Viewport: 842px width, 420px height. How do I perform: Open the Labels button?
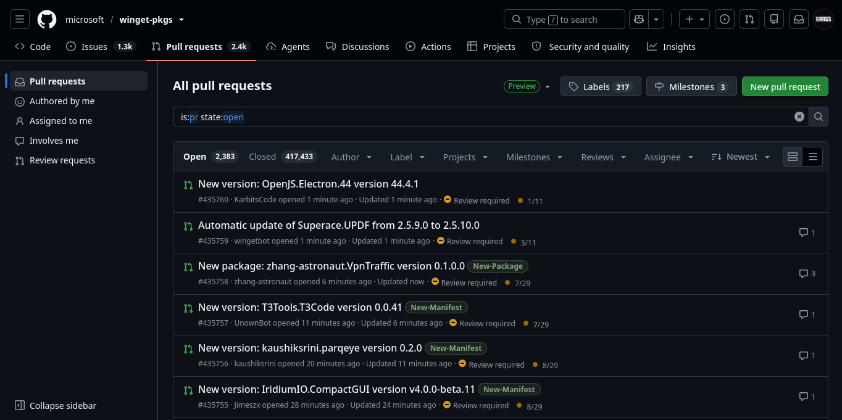click(x=601, y=87)
